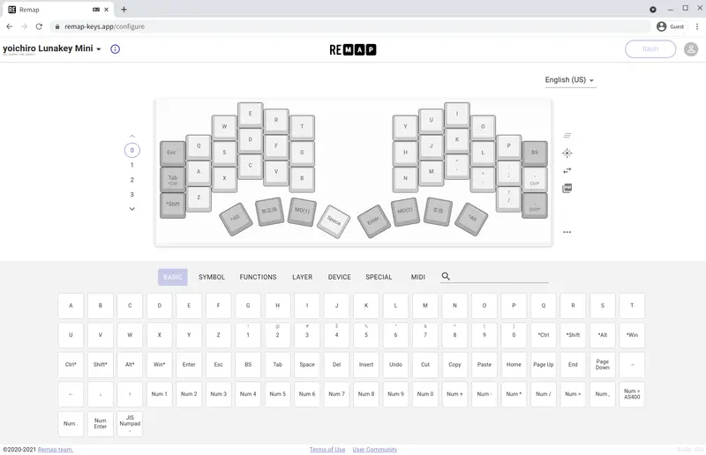Open the three-dots more menu
706x455 pixels.
[567, 232]
